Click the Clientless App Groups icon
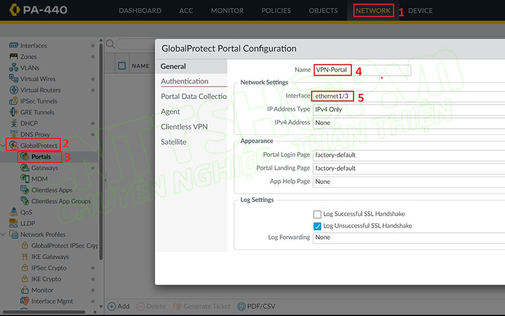The height and width of the screenshot is (316, 505). pyautogui.click(x=25, y=201)
